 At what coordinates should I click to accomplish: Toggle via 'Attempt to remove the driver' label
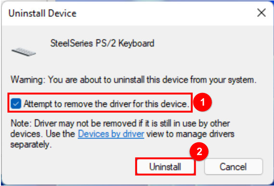[x=106, y=104]
